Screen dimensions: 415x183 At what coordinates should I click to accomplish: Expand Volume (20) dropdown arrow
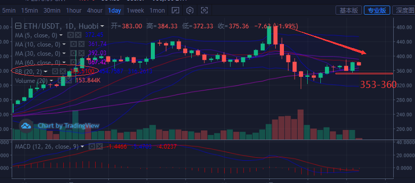(51, 81)
